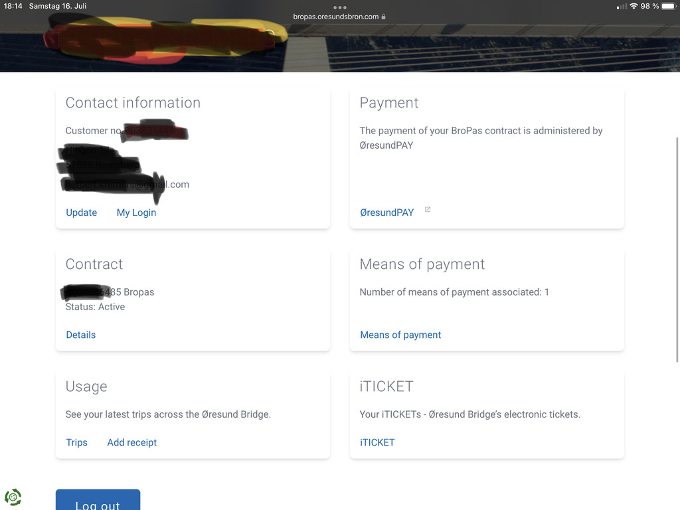Viewport: 680px width, 510px height.
Task: Select the Add receipt link
Action: [x=132, y=442]
